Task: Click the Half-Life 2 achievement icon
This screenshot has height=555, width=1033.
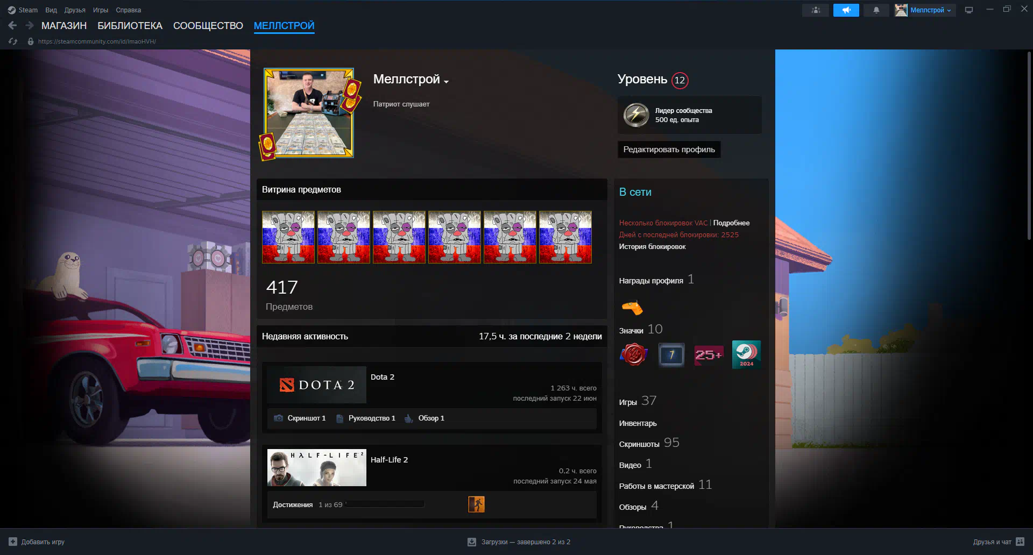Action: tap(476, 504)
